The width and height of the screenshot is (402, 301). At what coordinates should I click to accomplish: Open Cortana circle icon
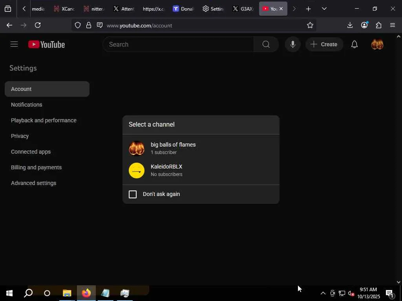(47, 293)
